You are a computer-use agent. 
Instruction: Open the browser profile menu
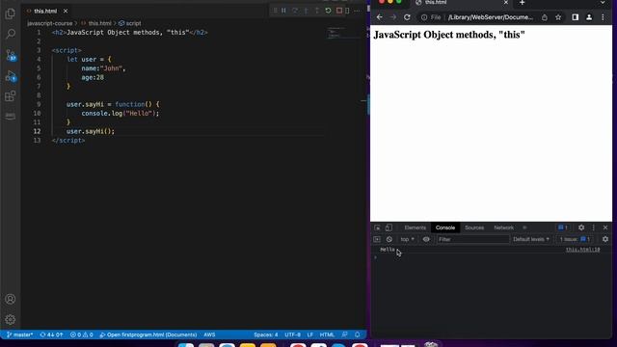pyautogui.click(x=589, y=17)
